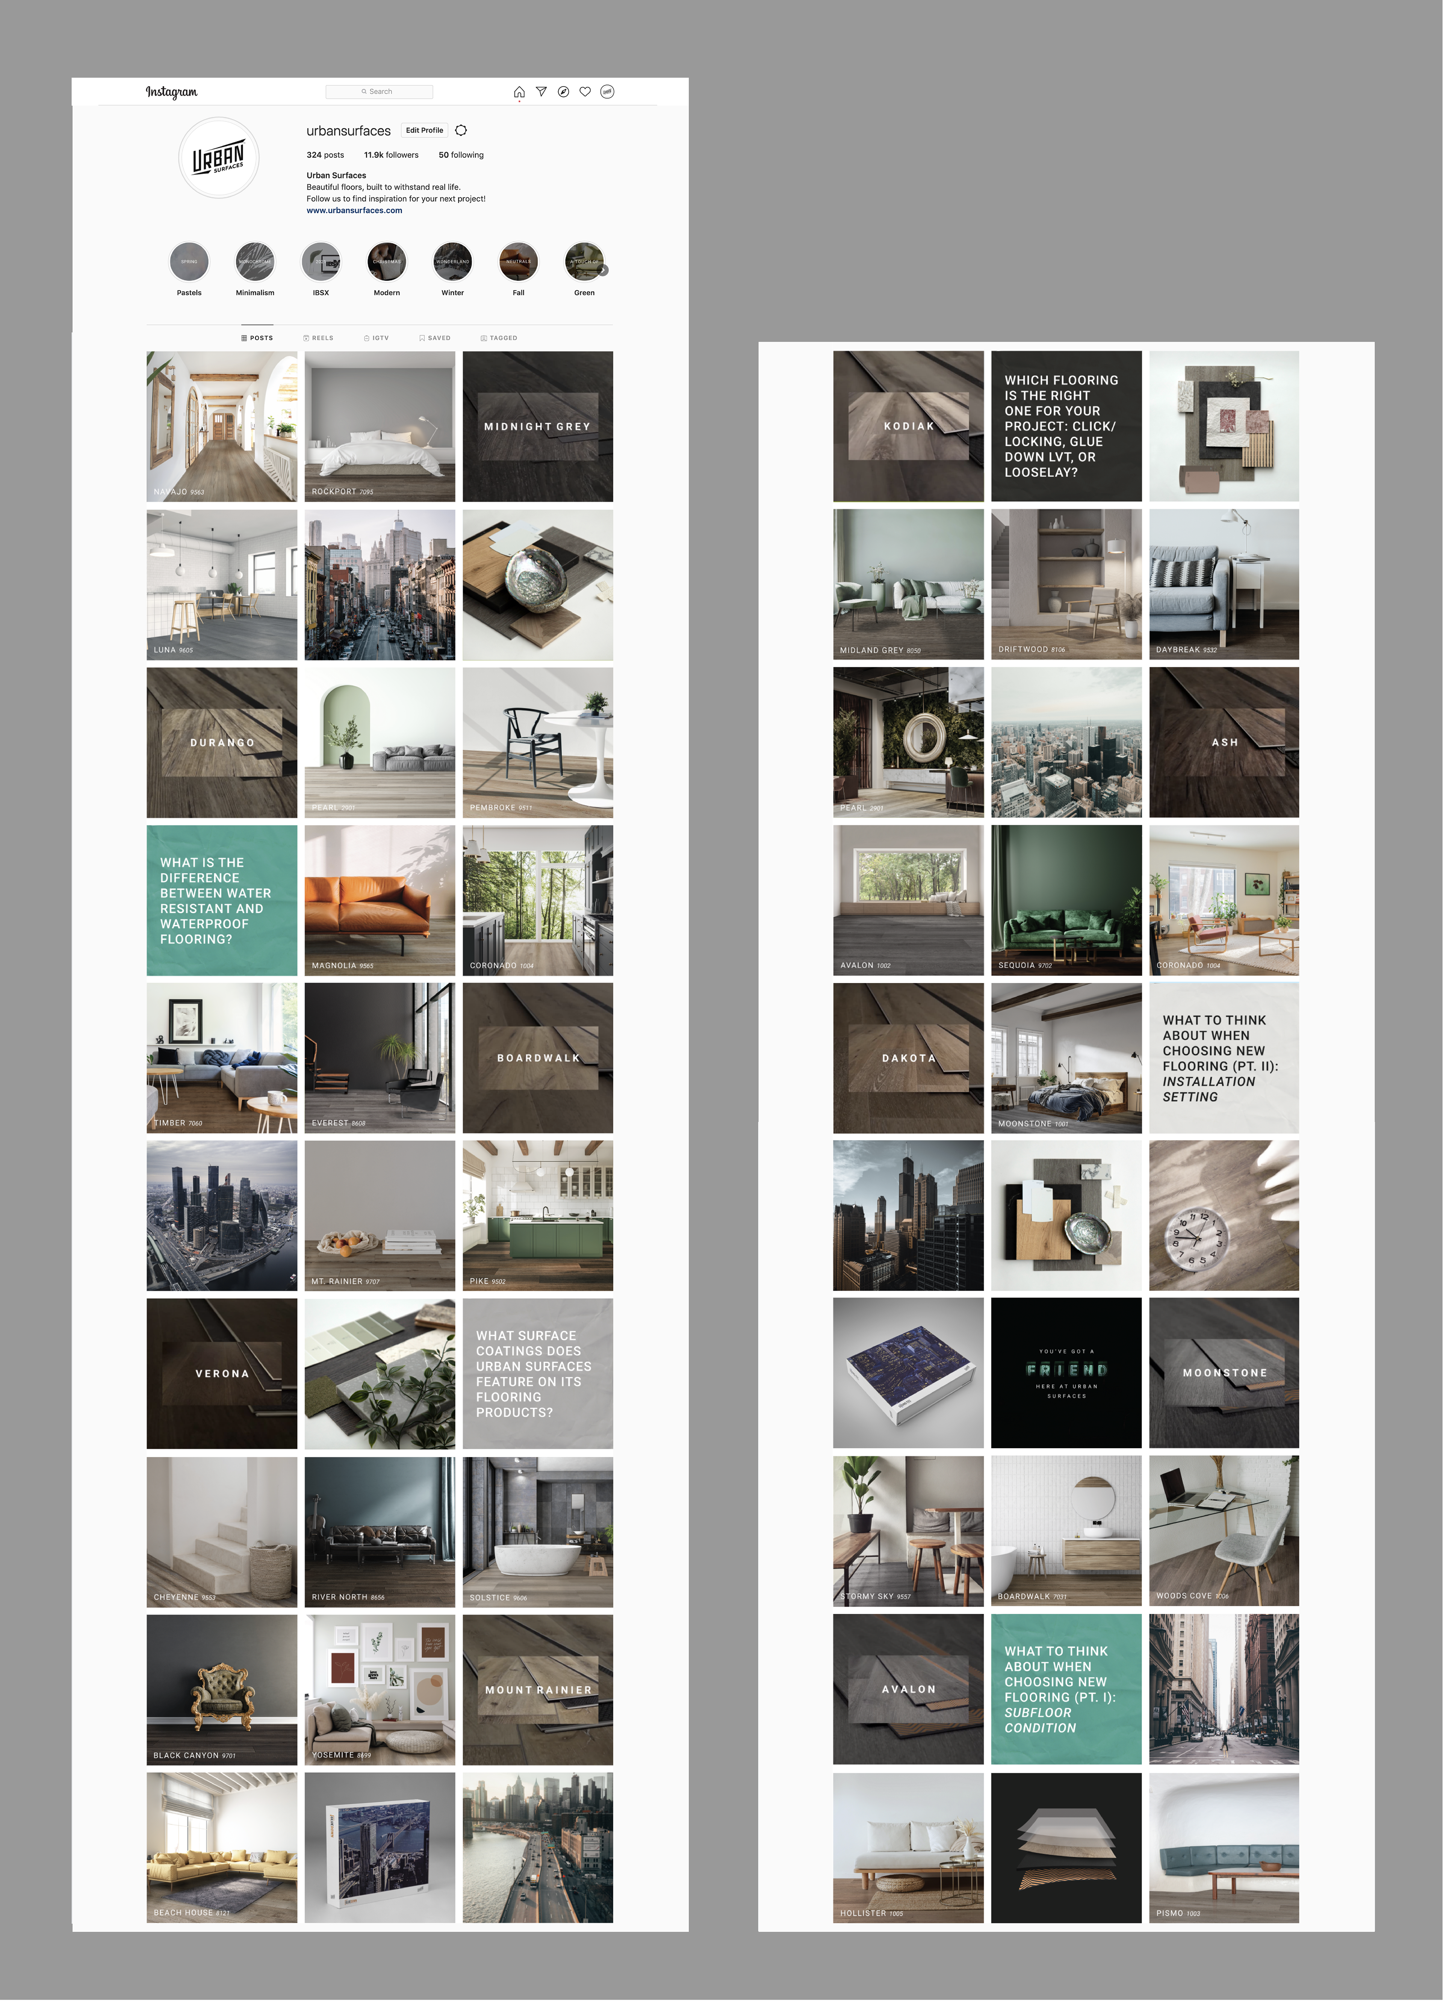This screenshot has width=1443, height=2005.
Task: Open direct messages paper plane icon
Action: (541, 92)
